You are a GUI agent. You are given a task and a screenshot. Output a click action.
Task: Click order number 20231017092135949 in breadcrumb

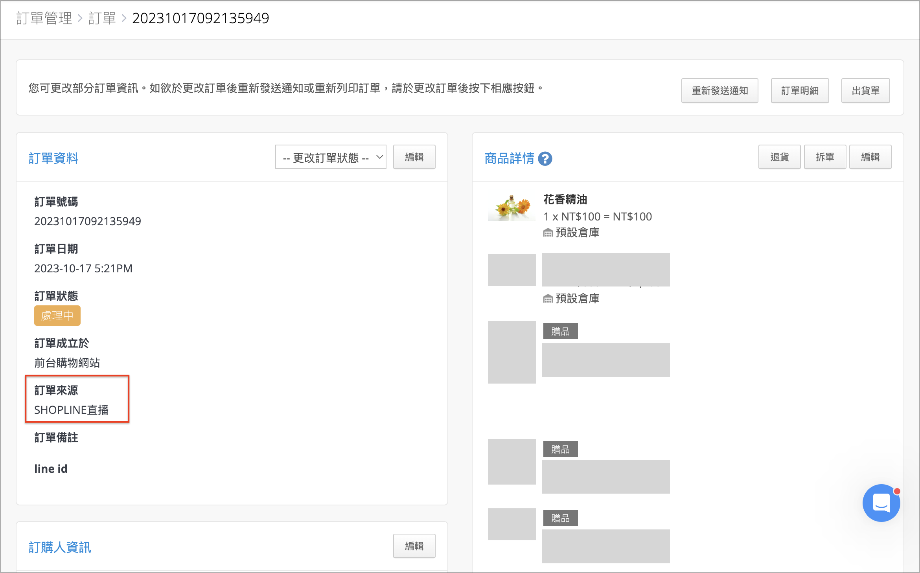(x=201, y=18)
